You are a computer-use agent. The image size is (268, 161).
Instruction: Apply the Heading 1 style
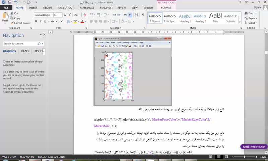tap(185, 18)
